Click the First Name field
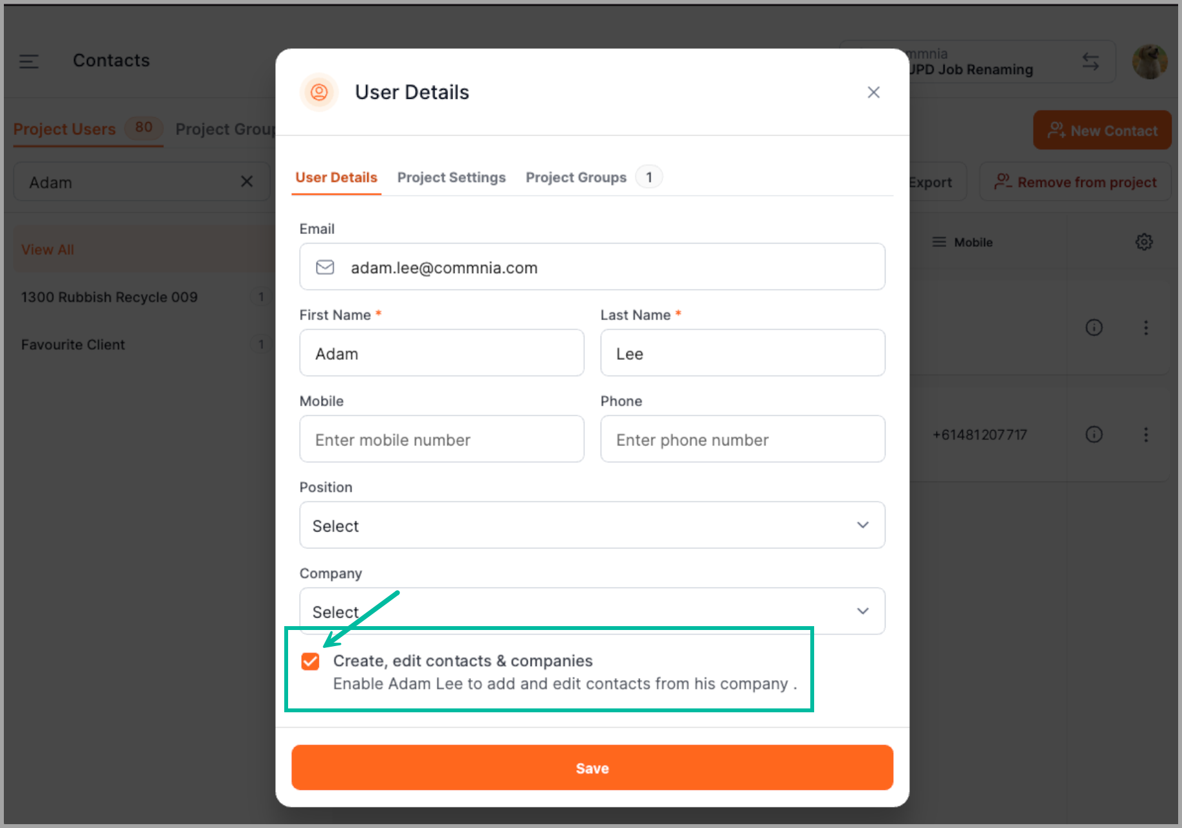This screenshot has width=1182, height=828. point(441,354)
